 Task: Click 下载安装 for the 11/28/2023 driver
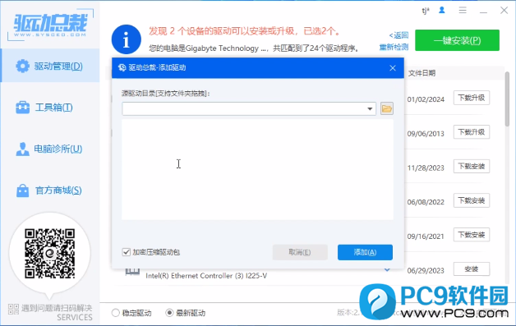[x=472, y=167]
